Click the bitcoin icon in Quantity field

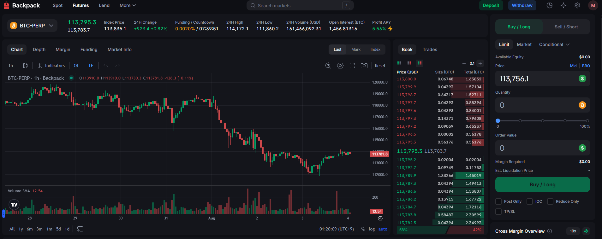pos(582,105)
